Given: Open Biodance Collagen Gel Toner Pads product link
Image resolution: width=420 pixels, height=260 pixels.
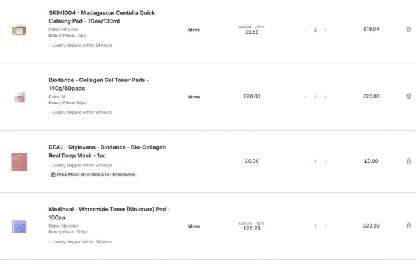Looking at the screenshot, I should 98,83.
